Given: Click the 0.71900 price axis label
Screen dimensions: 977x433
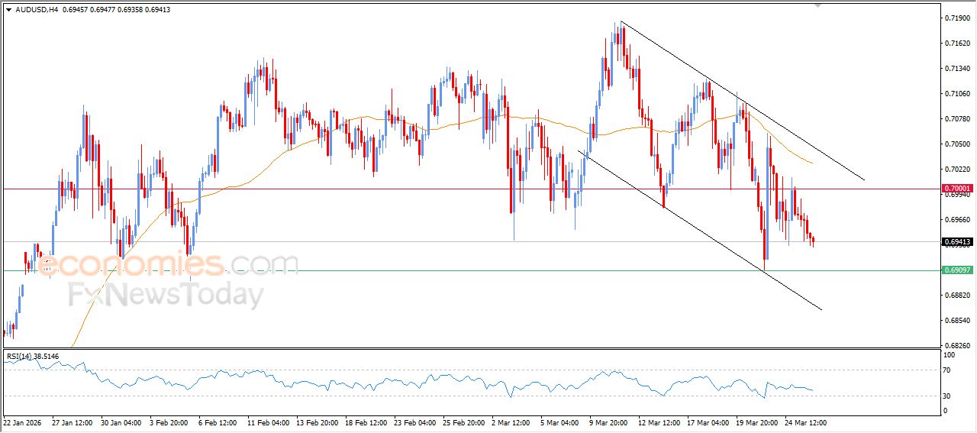Looking at the screenshot, I should (957, 18).
